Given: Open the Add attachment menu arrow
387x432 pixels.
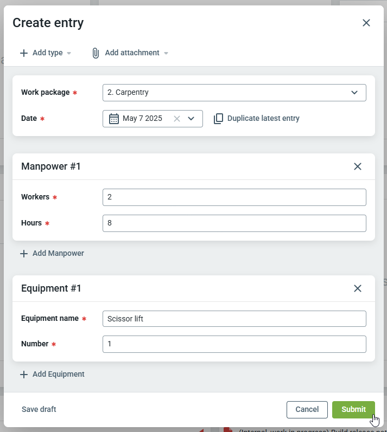Looking at the screenshot, I should click(166, 53).
